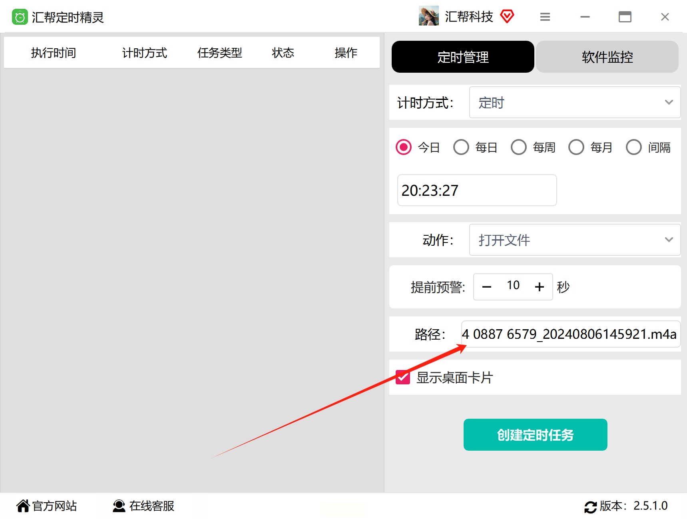This screenshot has height=519, width=687.
Task: Expand the 动作 打开文件 dropdown
Action: click(x=575, y=240)
